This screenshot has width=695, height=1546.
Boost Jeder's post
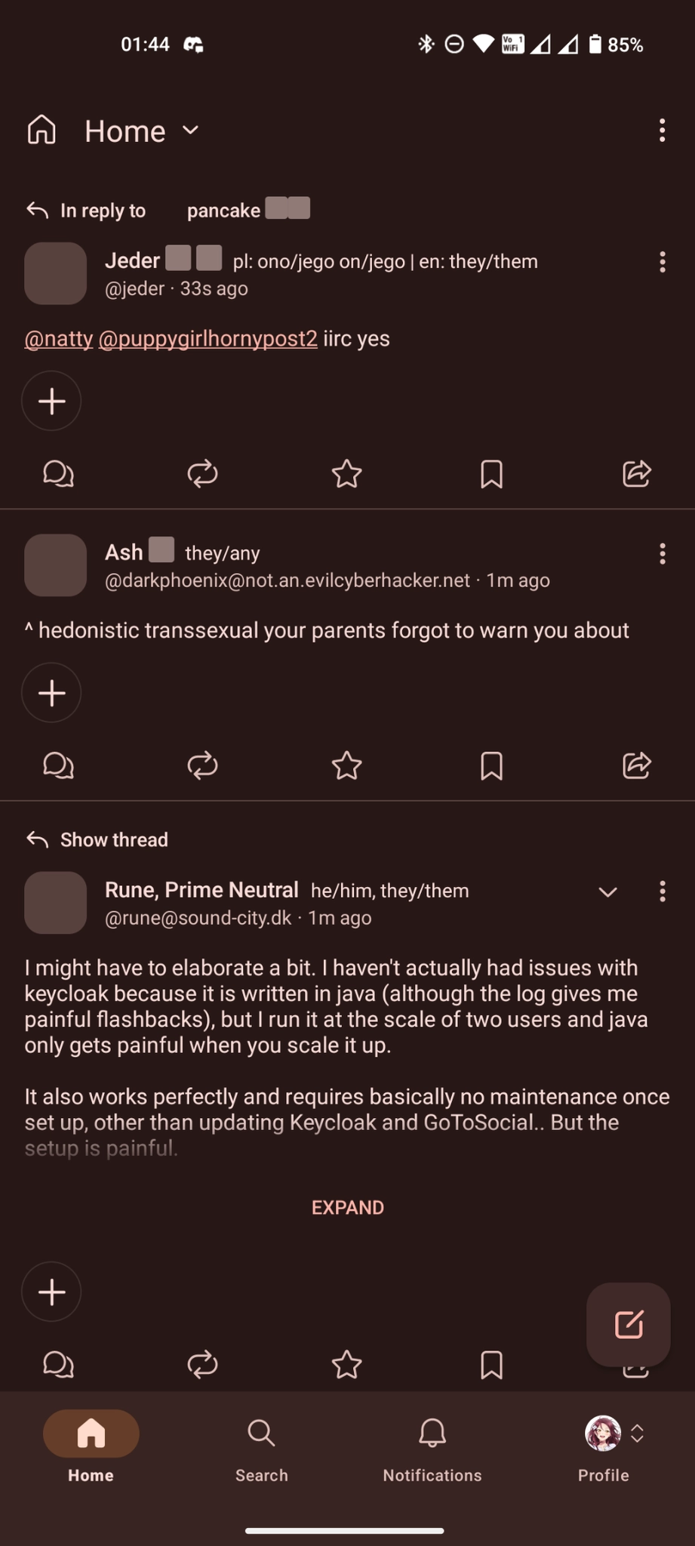point(202,474)
